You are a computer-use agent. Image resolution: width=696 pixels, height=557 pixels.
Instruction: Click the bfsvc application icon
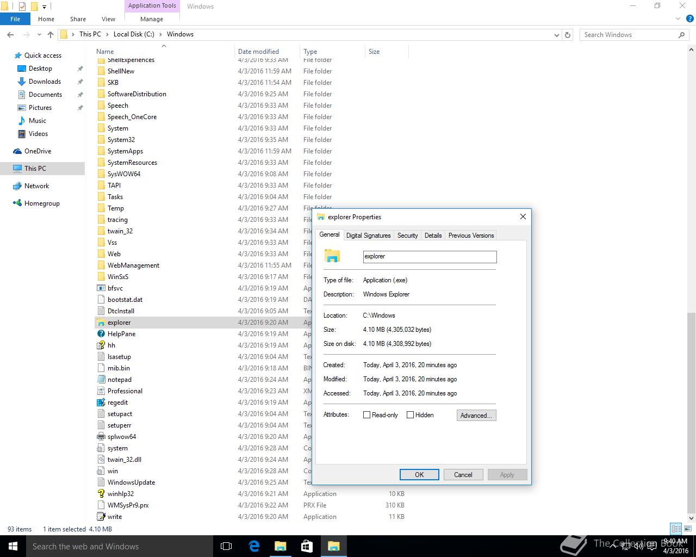101,288
